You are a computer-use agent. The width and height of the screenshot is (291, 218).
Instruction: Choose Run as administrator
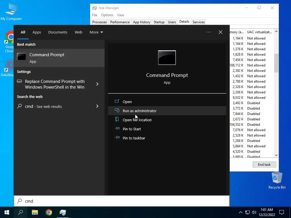[x=167, y=111]
